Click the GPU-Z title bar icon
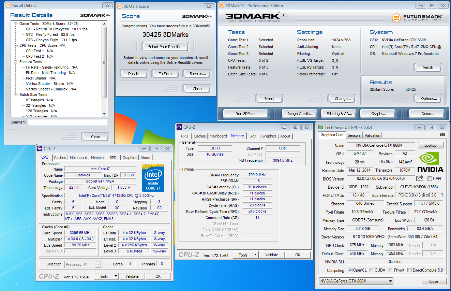 tap(320, 127)
